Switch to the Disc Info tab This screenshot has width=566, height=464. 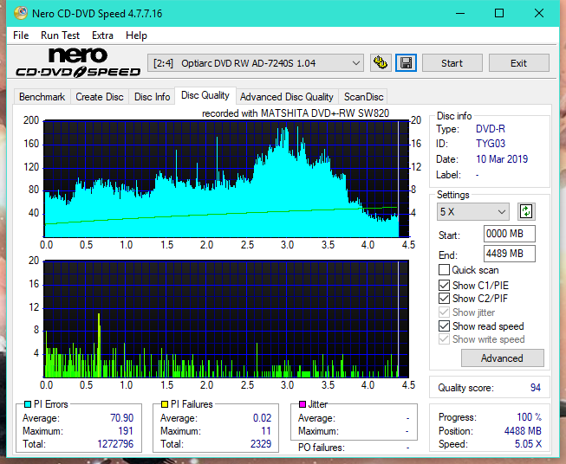[x=152, y=97]
